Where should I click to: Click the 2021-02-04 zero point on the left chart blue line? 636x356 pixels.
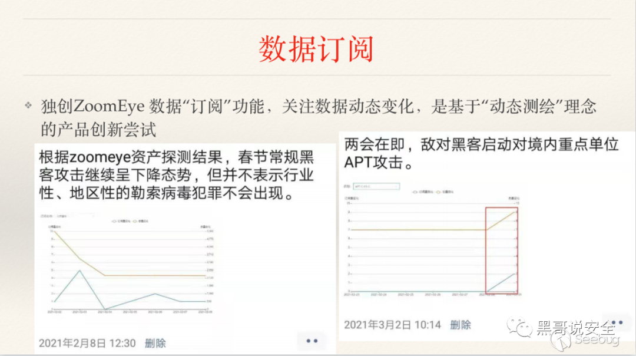click(x=105, y=309)
